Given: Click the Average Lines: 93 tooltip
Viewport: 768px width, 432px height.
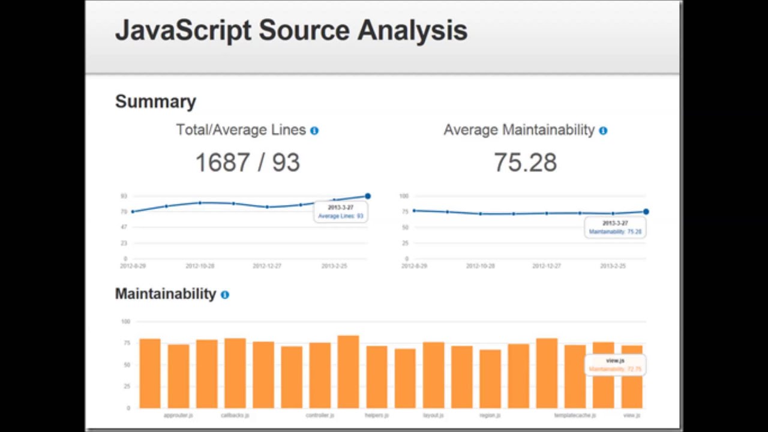Looking at the screenshot, I should 340,212.
